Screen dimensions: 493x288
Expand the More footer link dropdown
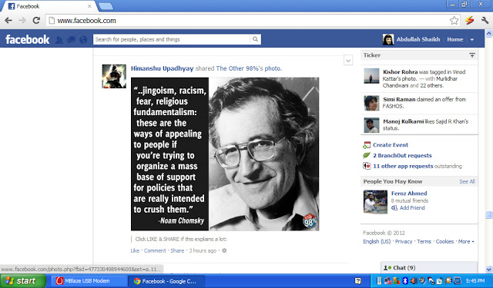point(466,242)
